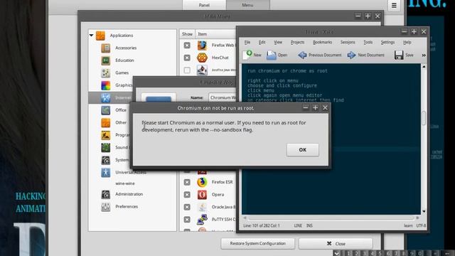This screenshot has width=455, height=256.
Task: Click the HexChat icon in item list
Action: coord(202,58)
